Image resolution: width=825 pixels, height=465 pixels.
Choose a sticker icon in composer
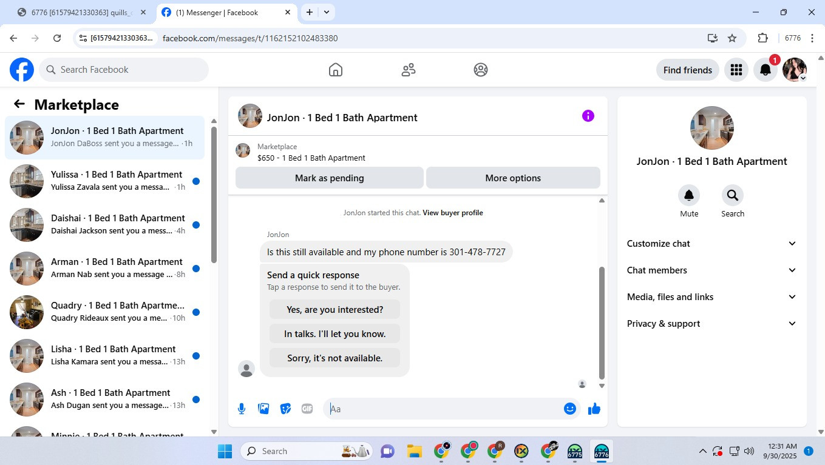click(x=285, y=409)
